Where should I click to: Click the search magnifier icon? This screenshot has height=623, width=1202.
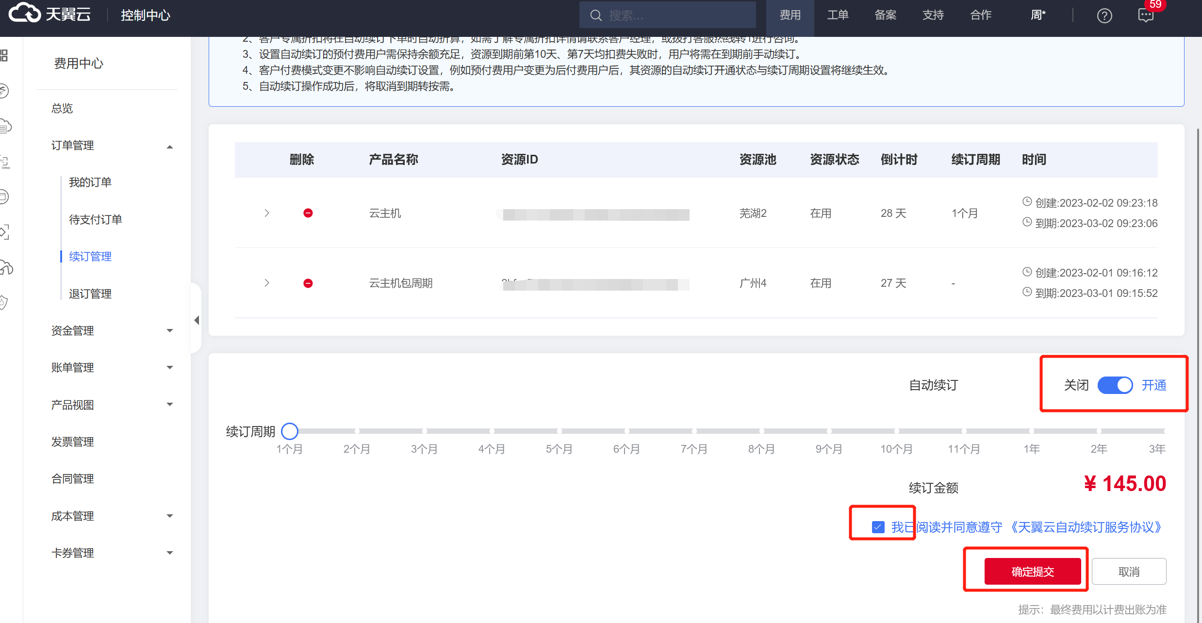[x=595, y=16]
